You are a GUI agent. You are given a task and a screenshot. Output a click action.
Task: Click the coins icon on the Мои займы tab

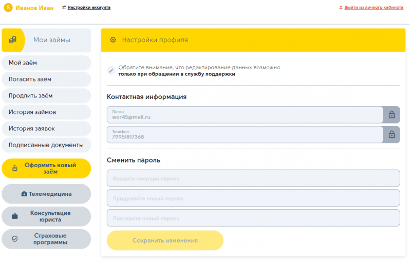click(12, 40)
